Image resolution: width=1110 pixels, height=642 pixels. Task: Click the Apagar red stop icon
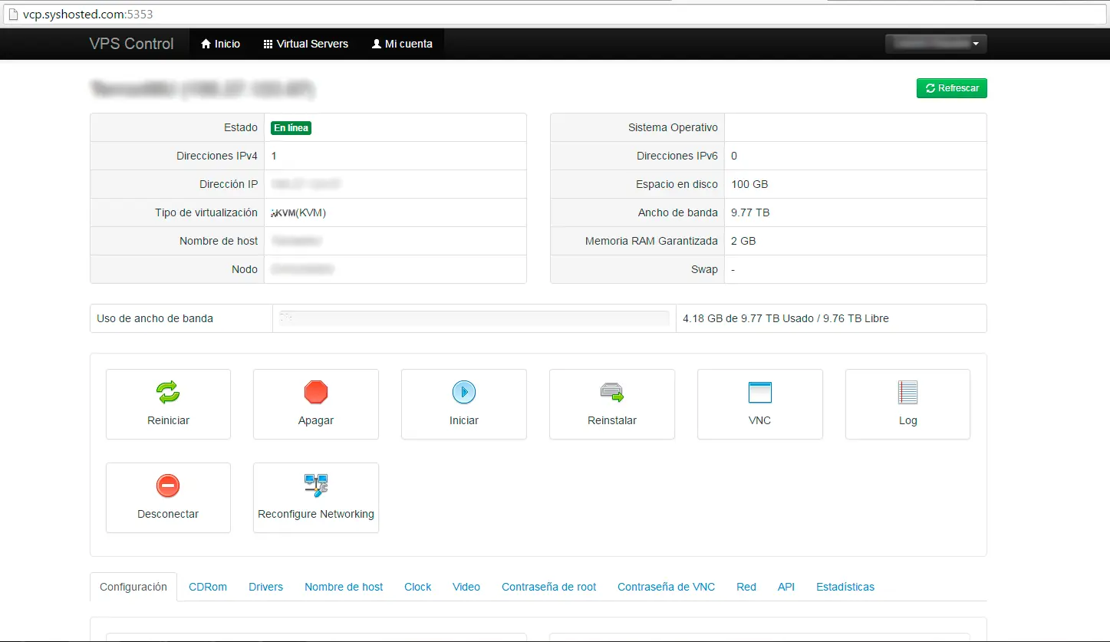316,393
